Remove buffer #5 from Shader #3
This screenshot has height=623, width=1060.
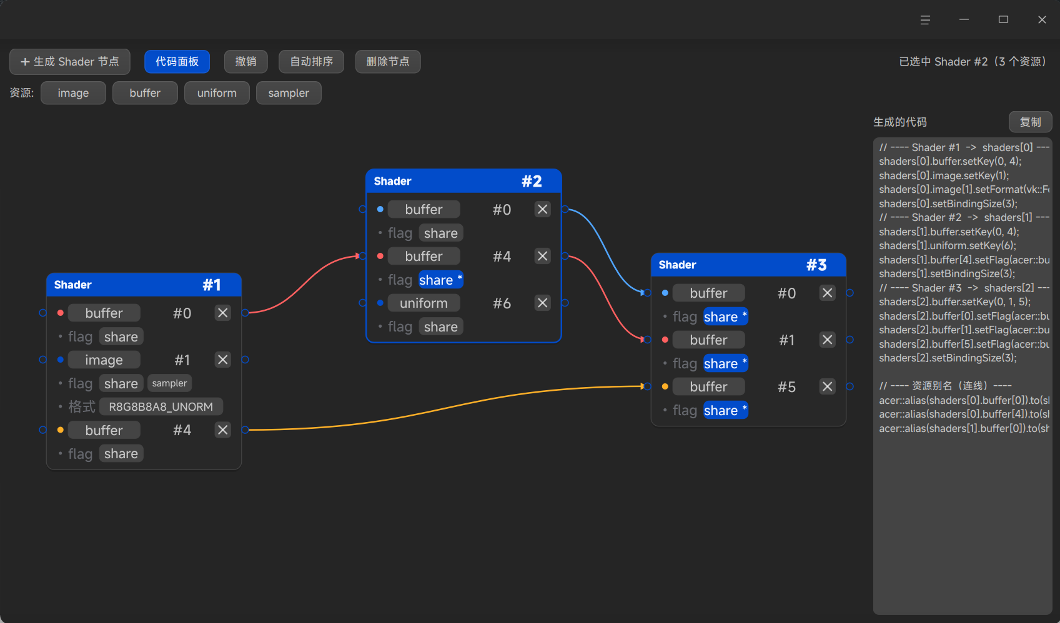[828, 386]
